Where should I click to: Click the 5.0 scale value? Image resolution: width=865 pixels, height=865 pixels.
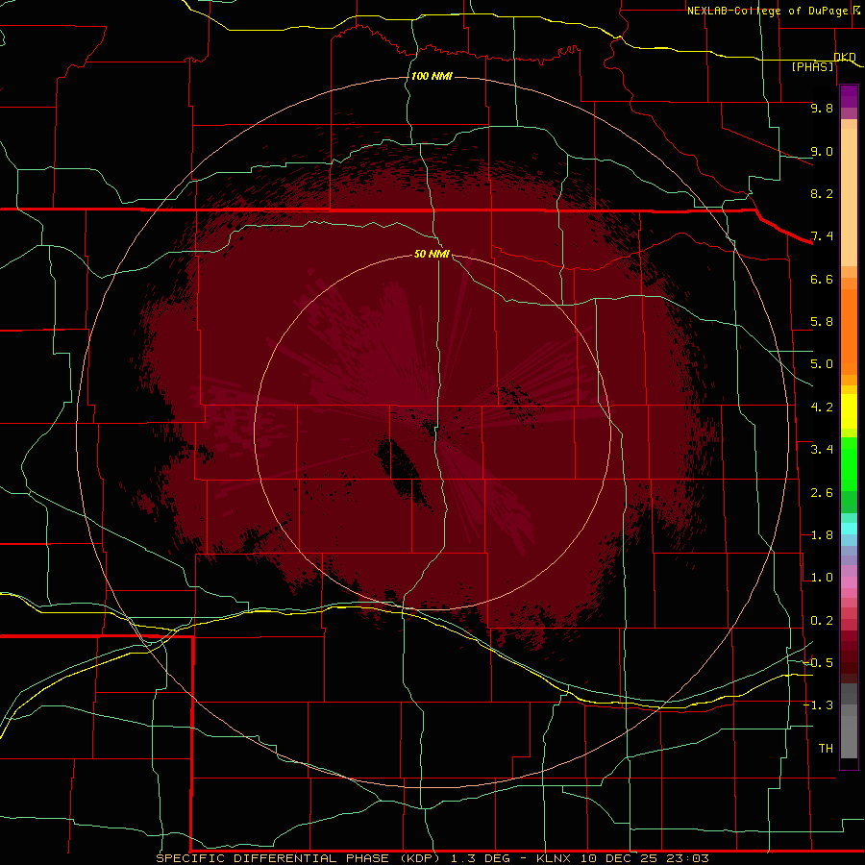(x=822, y=364)
